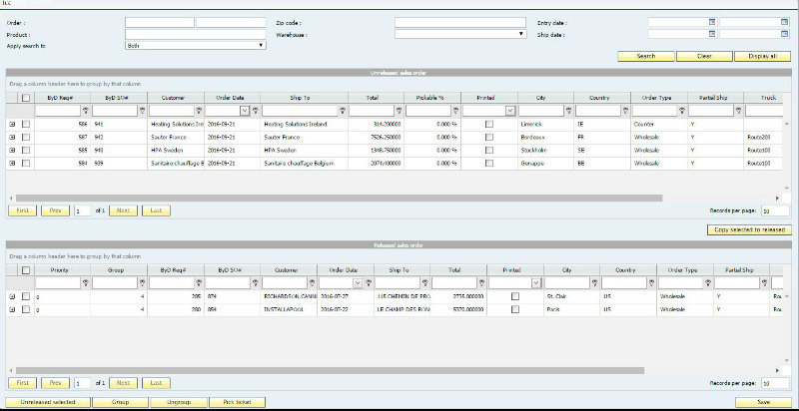Click the ByD SO# filter icon in released grid

[256, 283]
